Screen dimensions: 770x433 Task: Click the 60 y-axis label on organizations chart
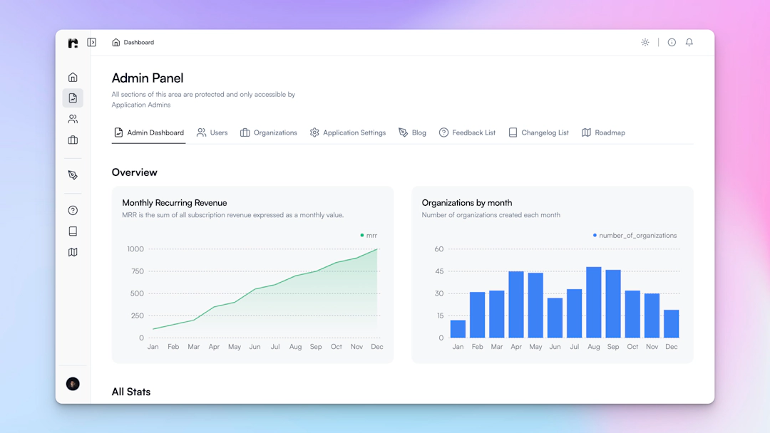[x=439, y=249]
